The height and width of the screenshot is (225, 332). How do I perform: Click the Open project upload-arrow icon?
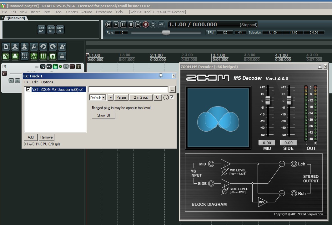click(15, 47)
